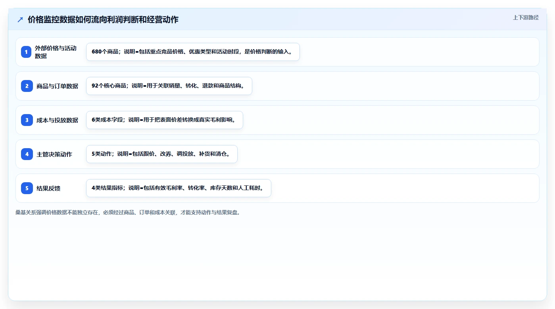This screenshot has height=309, width=555.
Task: Click the 成本与投放数据 label
Action: pyautogui.click(x=57, y=120)
